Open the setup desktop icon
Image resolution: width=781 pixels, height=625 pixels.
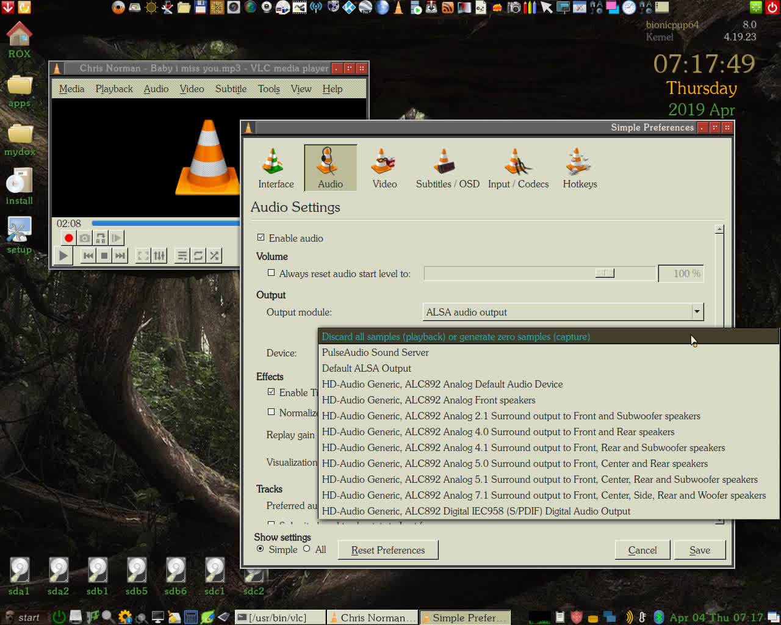20,236
